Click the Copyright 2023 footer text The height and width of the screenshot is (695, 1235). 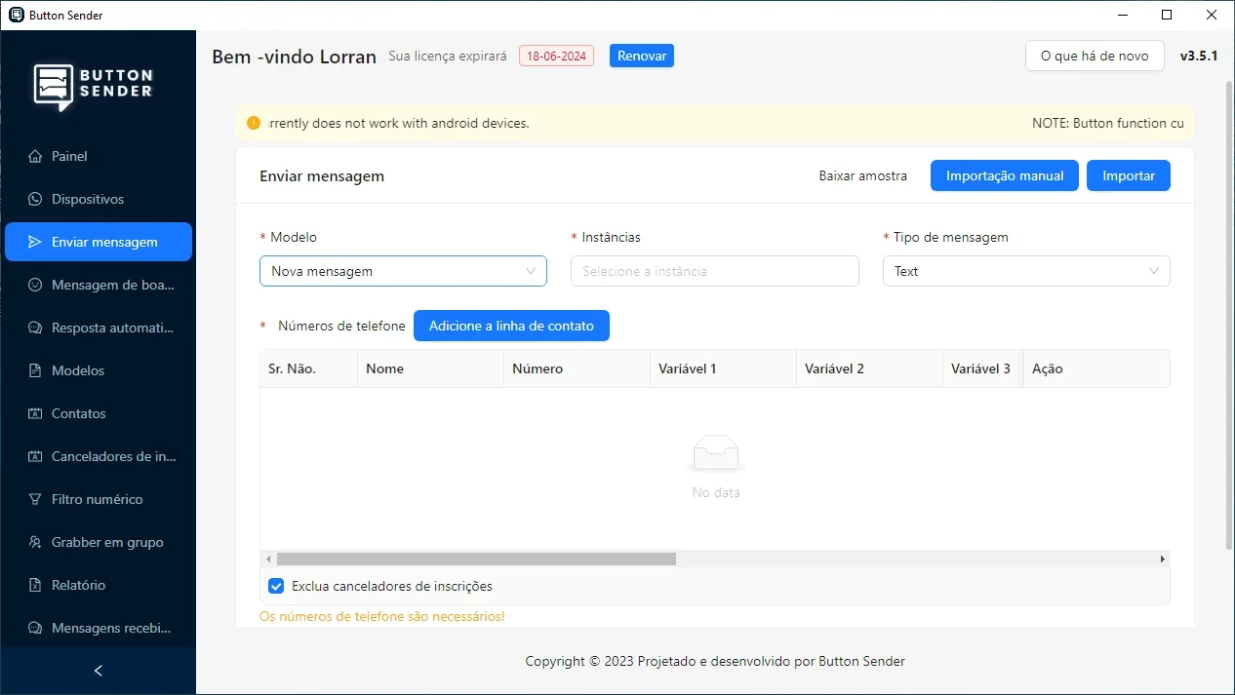pos(715,661)
